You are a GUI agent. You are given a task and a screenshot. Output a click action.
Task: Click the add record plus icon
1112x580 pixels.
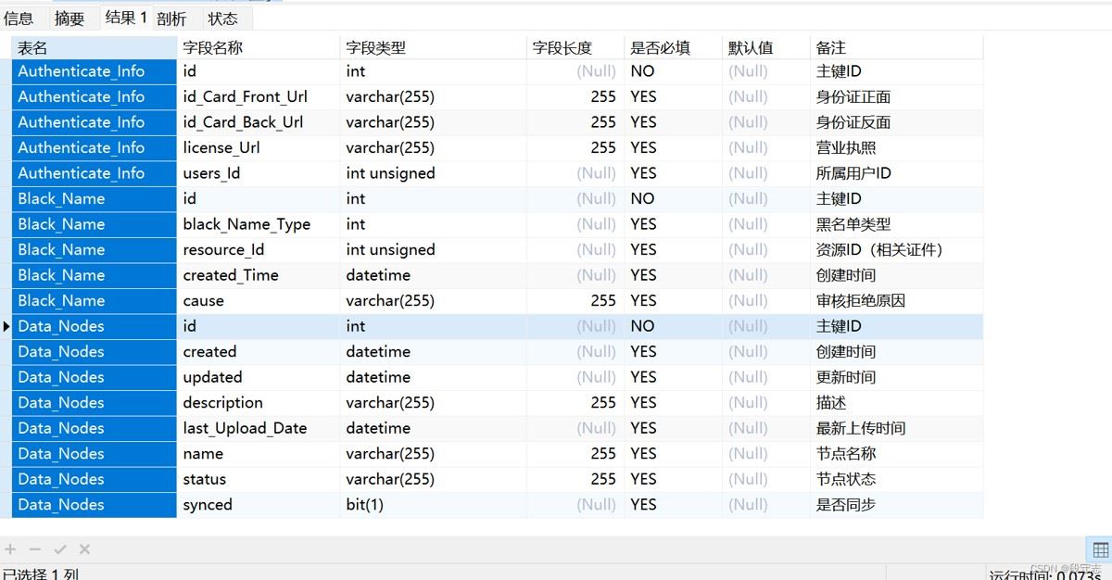(x=11, y=549)
